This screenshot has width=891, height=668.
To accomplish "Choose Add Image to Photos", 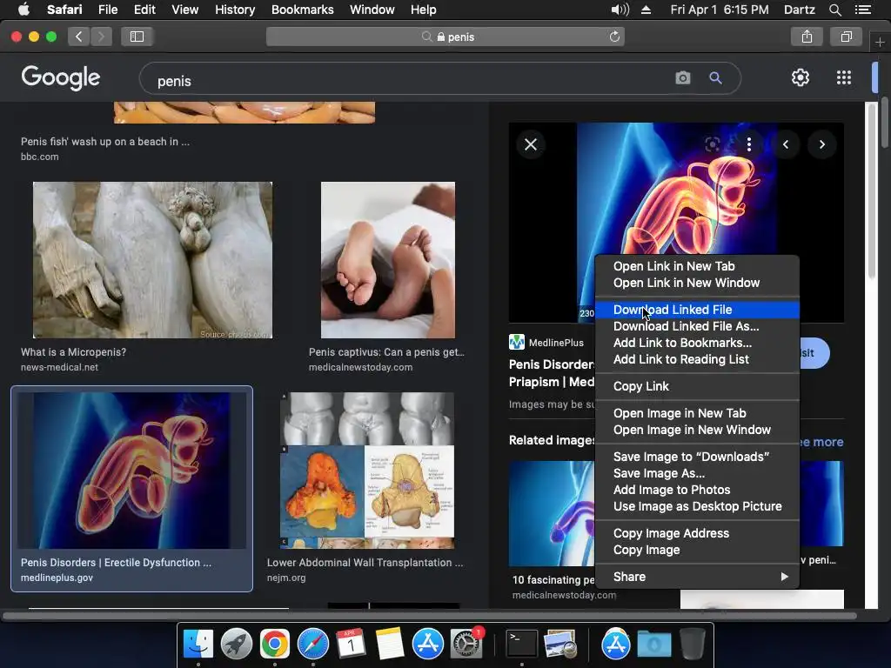I will tap(697, 490).
